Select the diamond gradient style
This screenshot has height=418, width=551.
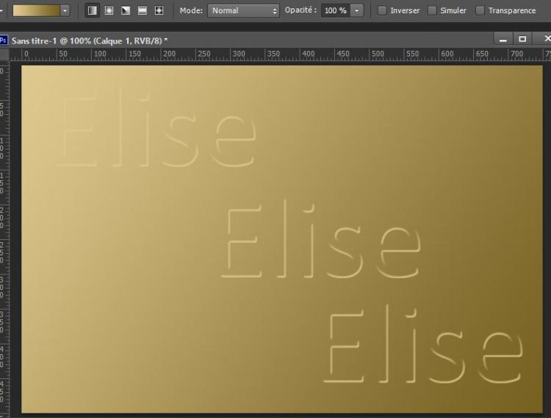tap(159, 10)
